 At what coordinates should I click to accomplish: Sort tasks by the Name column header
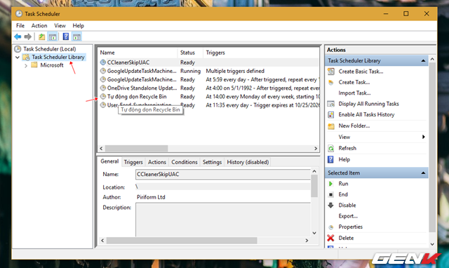tap(138, 53)
